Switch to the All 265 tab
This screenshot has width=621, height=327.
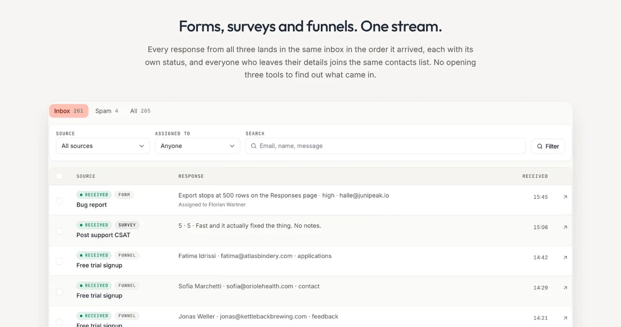tap(140, 111)
